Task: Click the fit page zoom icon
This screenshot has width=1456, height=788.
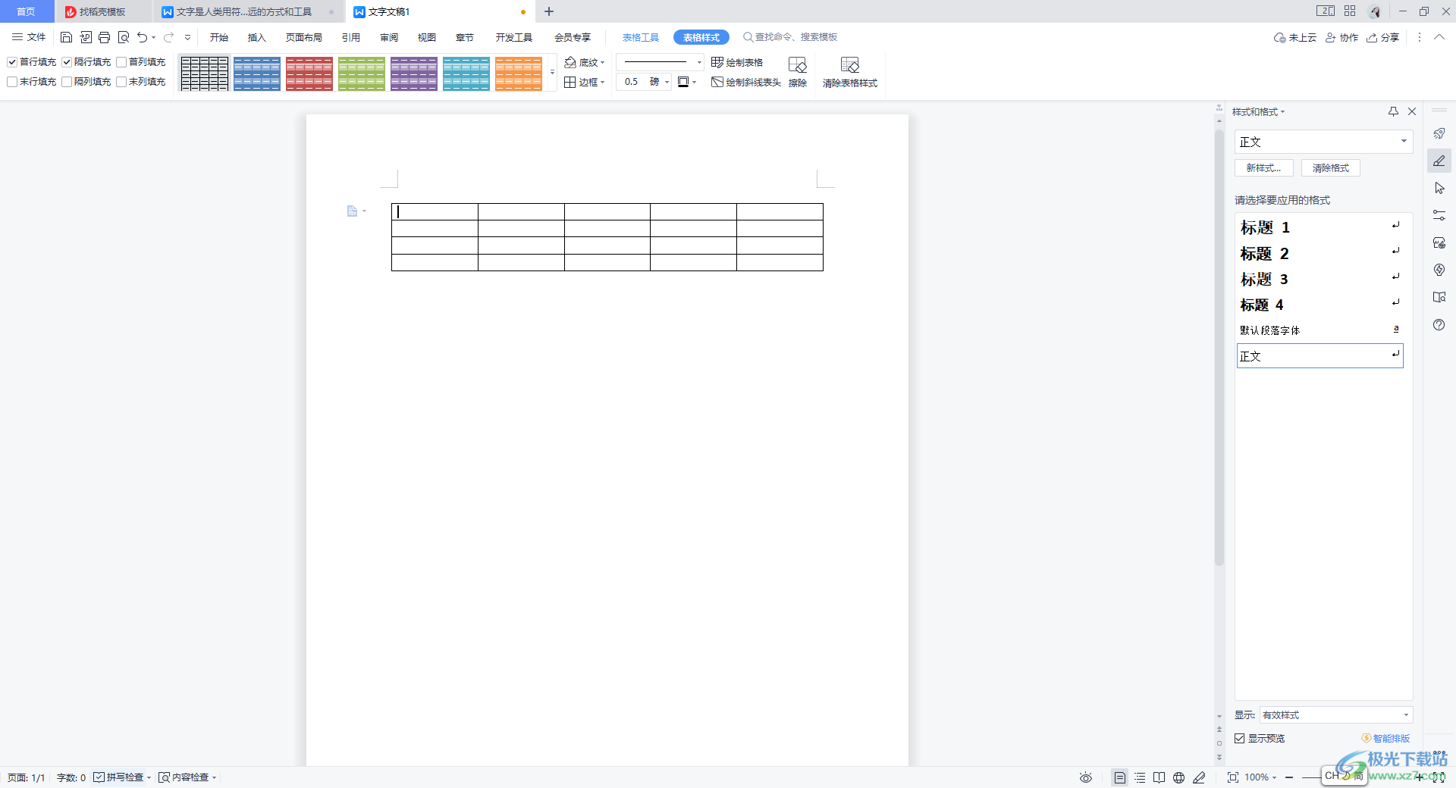Action: click(1233, 777)
